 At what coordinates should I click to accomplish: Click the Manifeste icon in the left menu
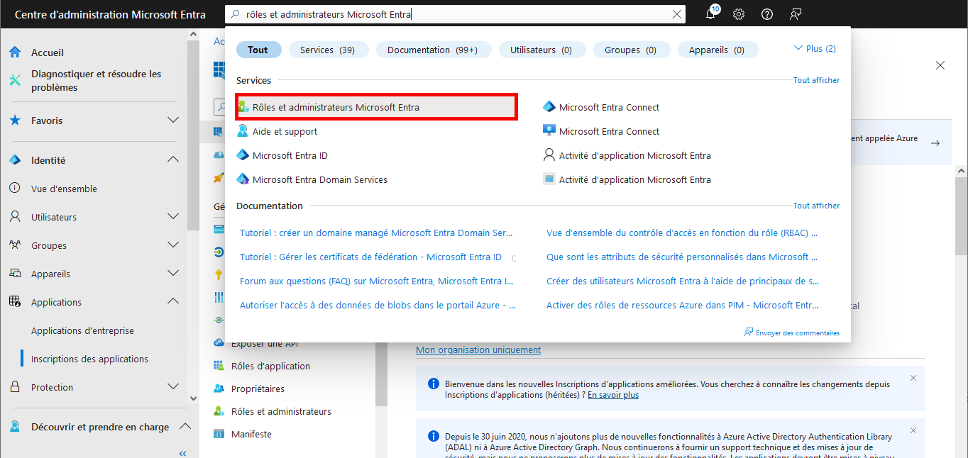(x=217, y=433)
